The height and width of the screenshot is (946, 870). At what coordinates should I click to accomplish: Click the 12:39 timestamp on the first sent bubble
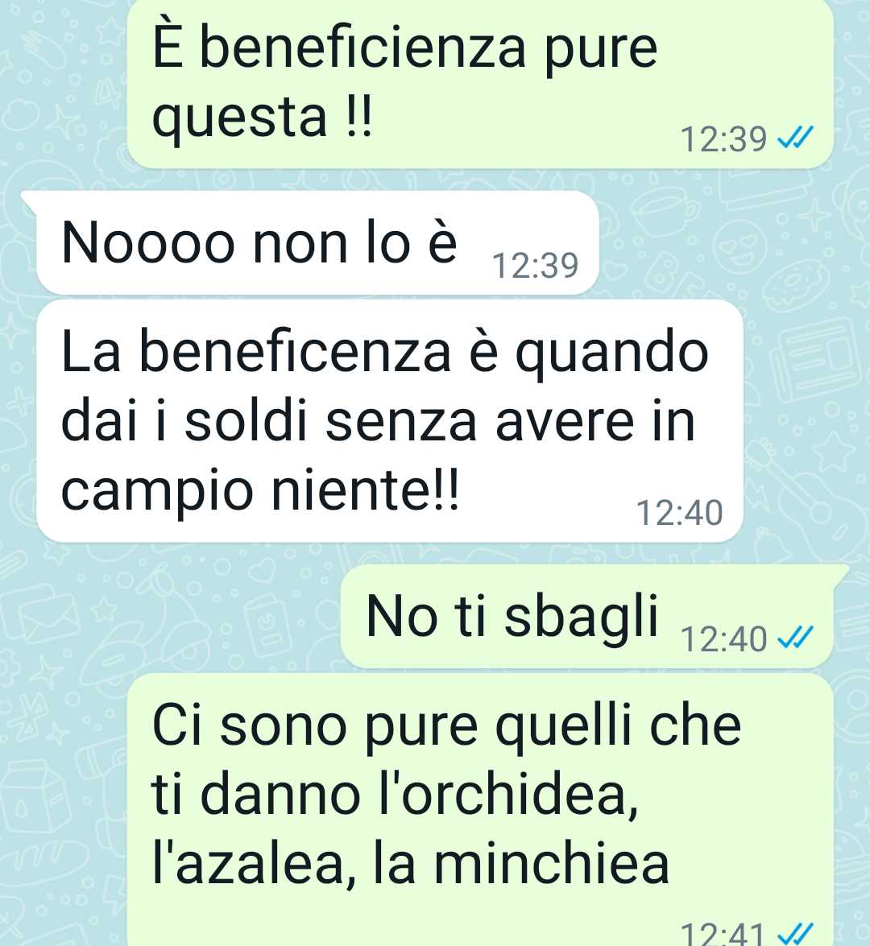[x=723, y=138]
